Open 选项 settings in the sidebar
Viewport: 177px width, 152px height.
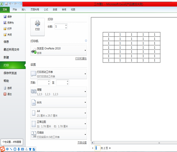tap(8, 88)
